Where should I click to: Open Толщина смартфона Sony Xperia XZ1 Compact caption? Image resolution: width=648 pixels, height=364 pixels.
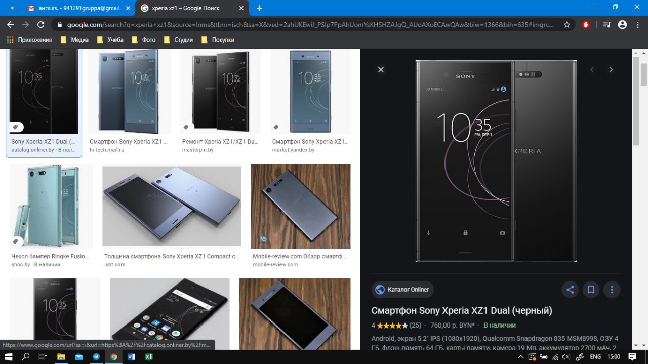point(172,256)
